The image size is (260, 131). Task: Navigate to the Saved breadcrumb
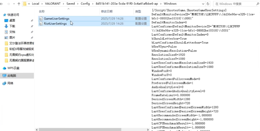(x=71, y=4)
